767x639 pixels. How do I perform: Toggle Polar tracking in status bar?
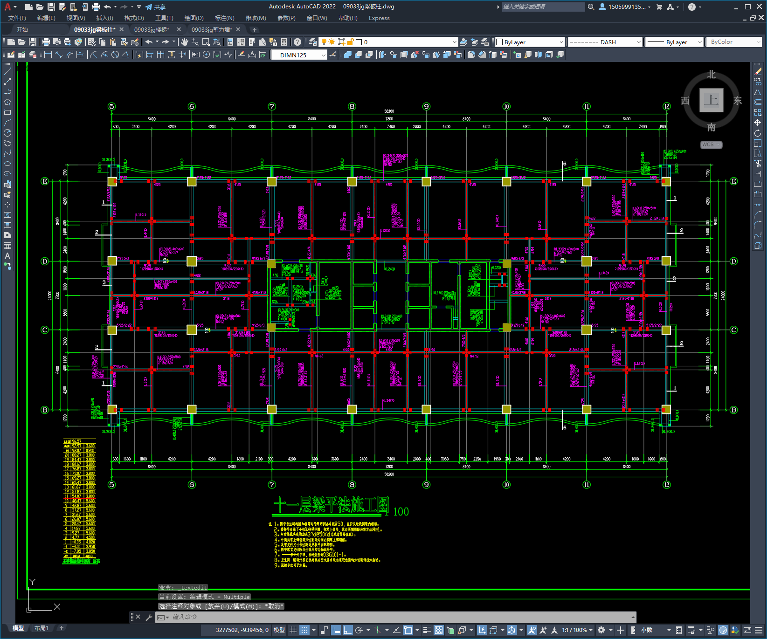(359, 630)
